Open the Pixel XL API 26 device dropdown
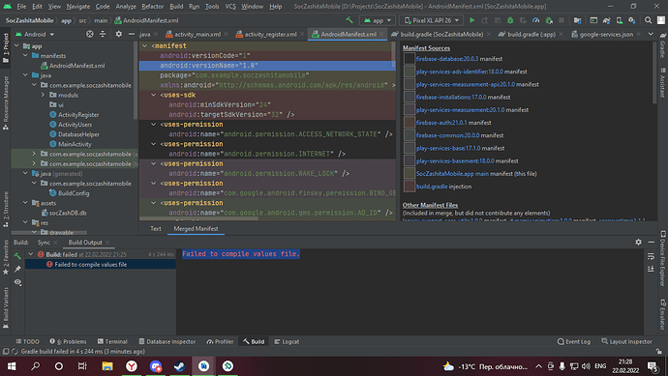The height and width of the screenshot is (376, 668). [x=432, y=20]
